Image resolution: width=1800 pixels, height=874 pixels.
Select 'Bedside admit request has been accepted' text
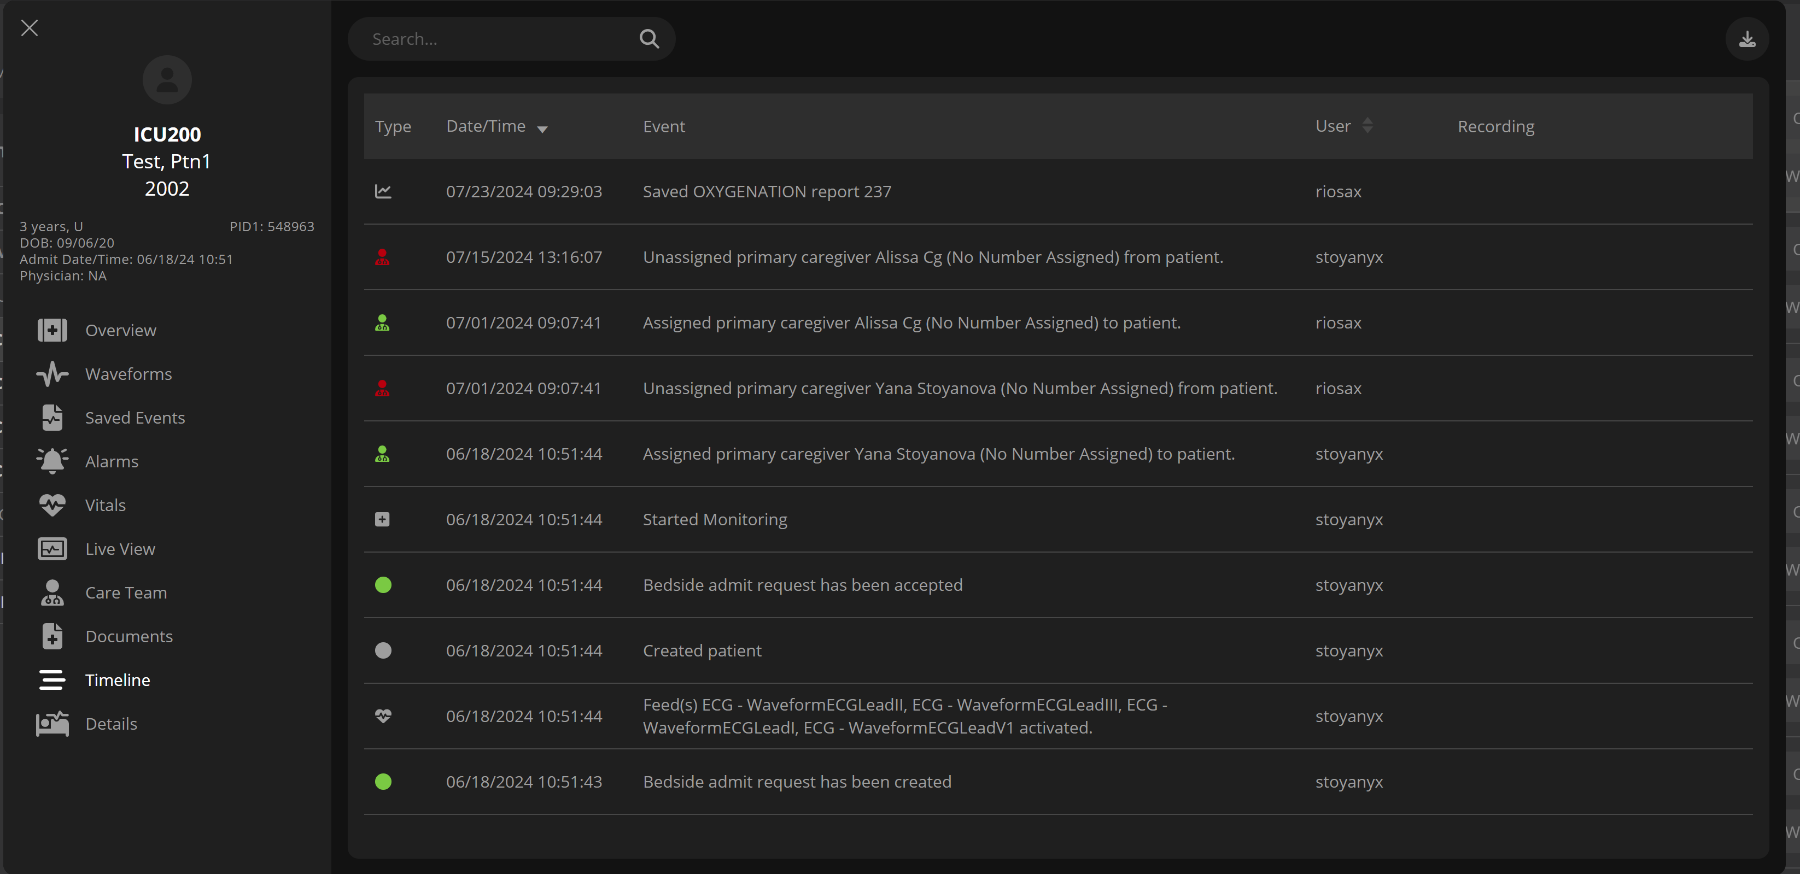pos(803,585)
